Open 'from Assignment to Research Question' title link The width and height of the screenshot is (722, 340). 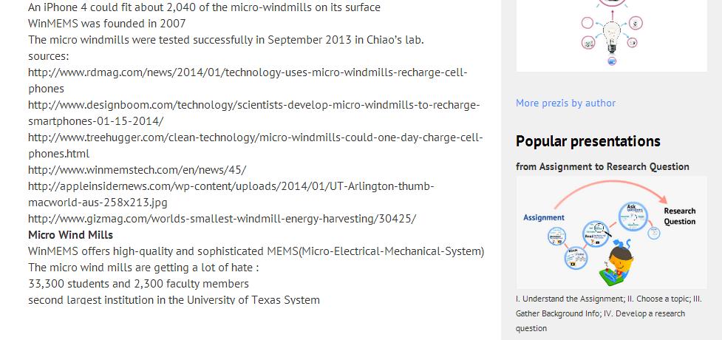(602, 166)
